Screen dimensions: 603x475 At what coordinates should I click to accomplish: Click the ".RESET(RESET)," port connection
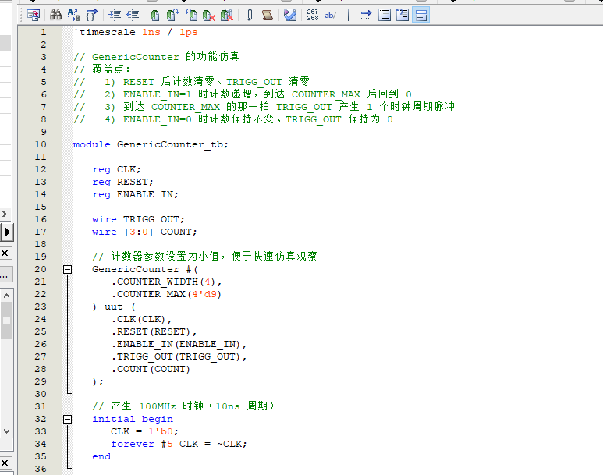tap(154, 331)
